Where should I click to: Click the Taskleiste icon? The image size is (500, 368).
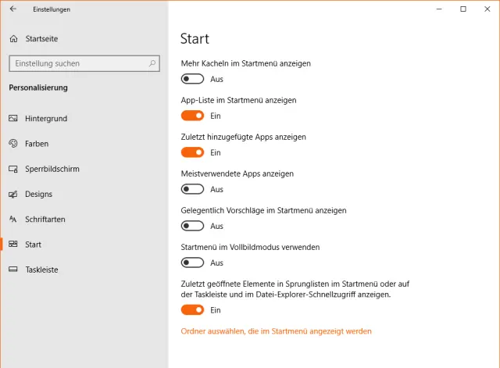click(x=13, y=270)
